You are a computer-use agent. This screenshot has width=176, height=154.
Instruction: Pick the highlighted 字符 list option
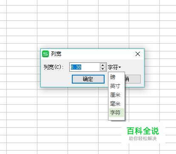coord(116,112)
